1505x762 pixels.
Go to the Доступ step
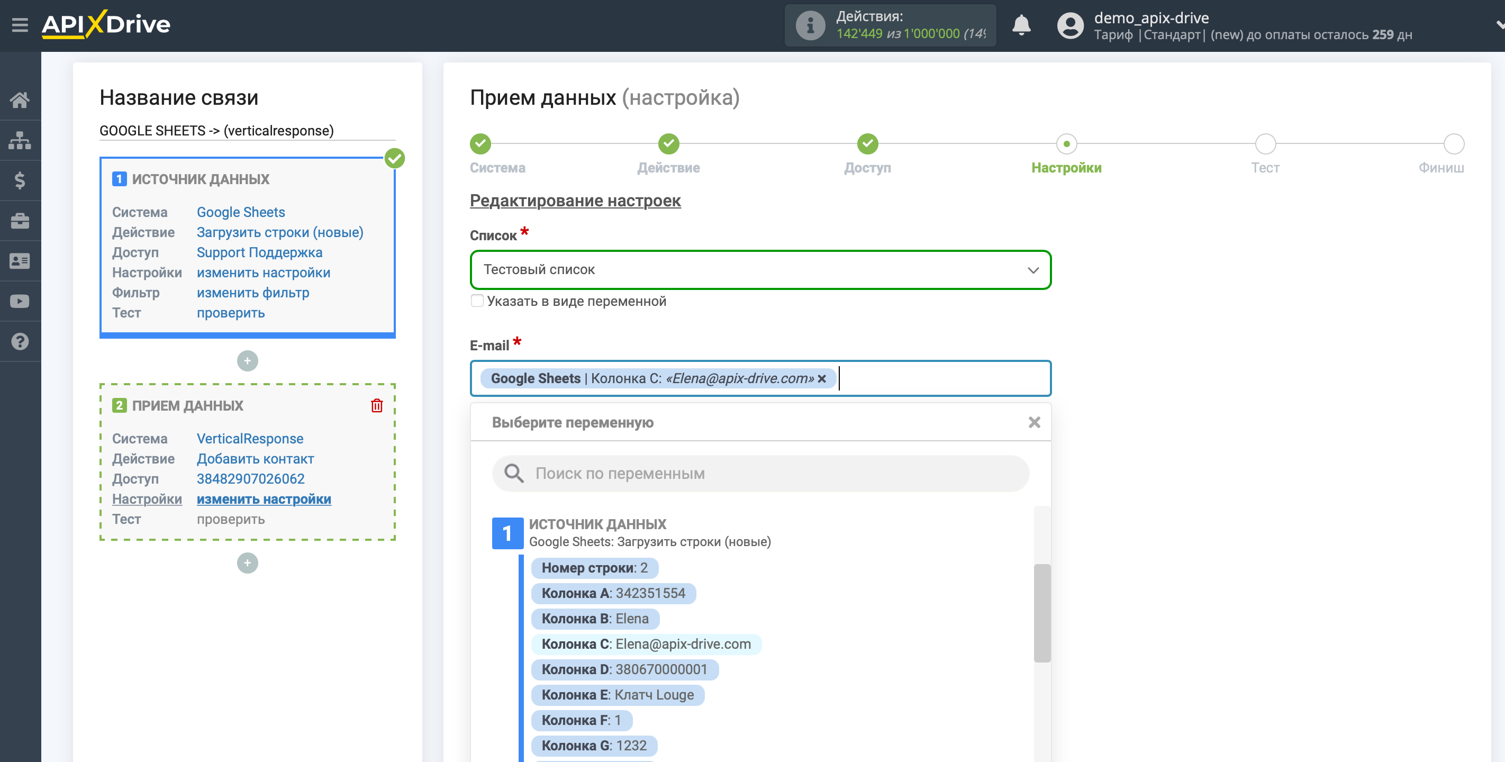[867, 144]
